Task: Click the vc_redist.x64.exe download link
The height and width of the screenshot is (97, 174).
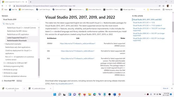Action: click(x=77, y=58)
